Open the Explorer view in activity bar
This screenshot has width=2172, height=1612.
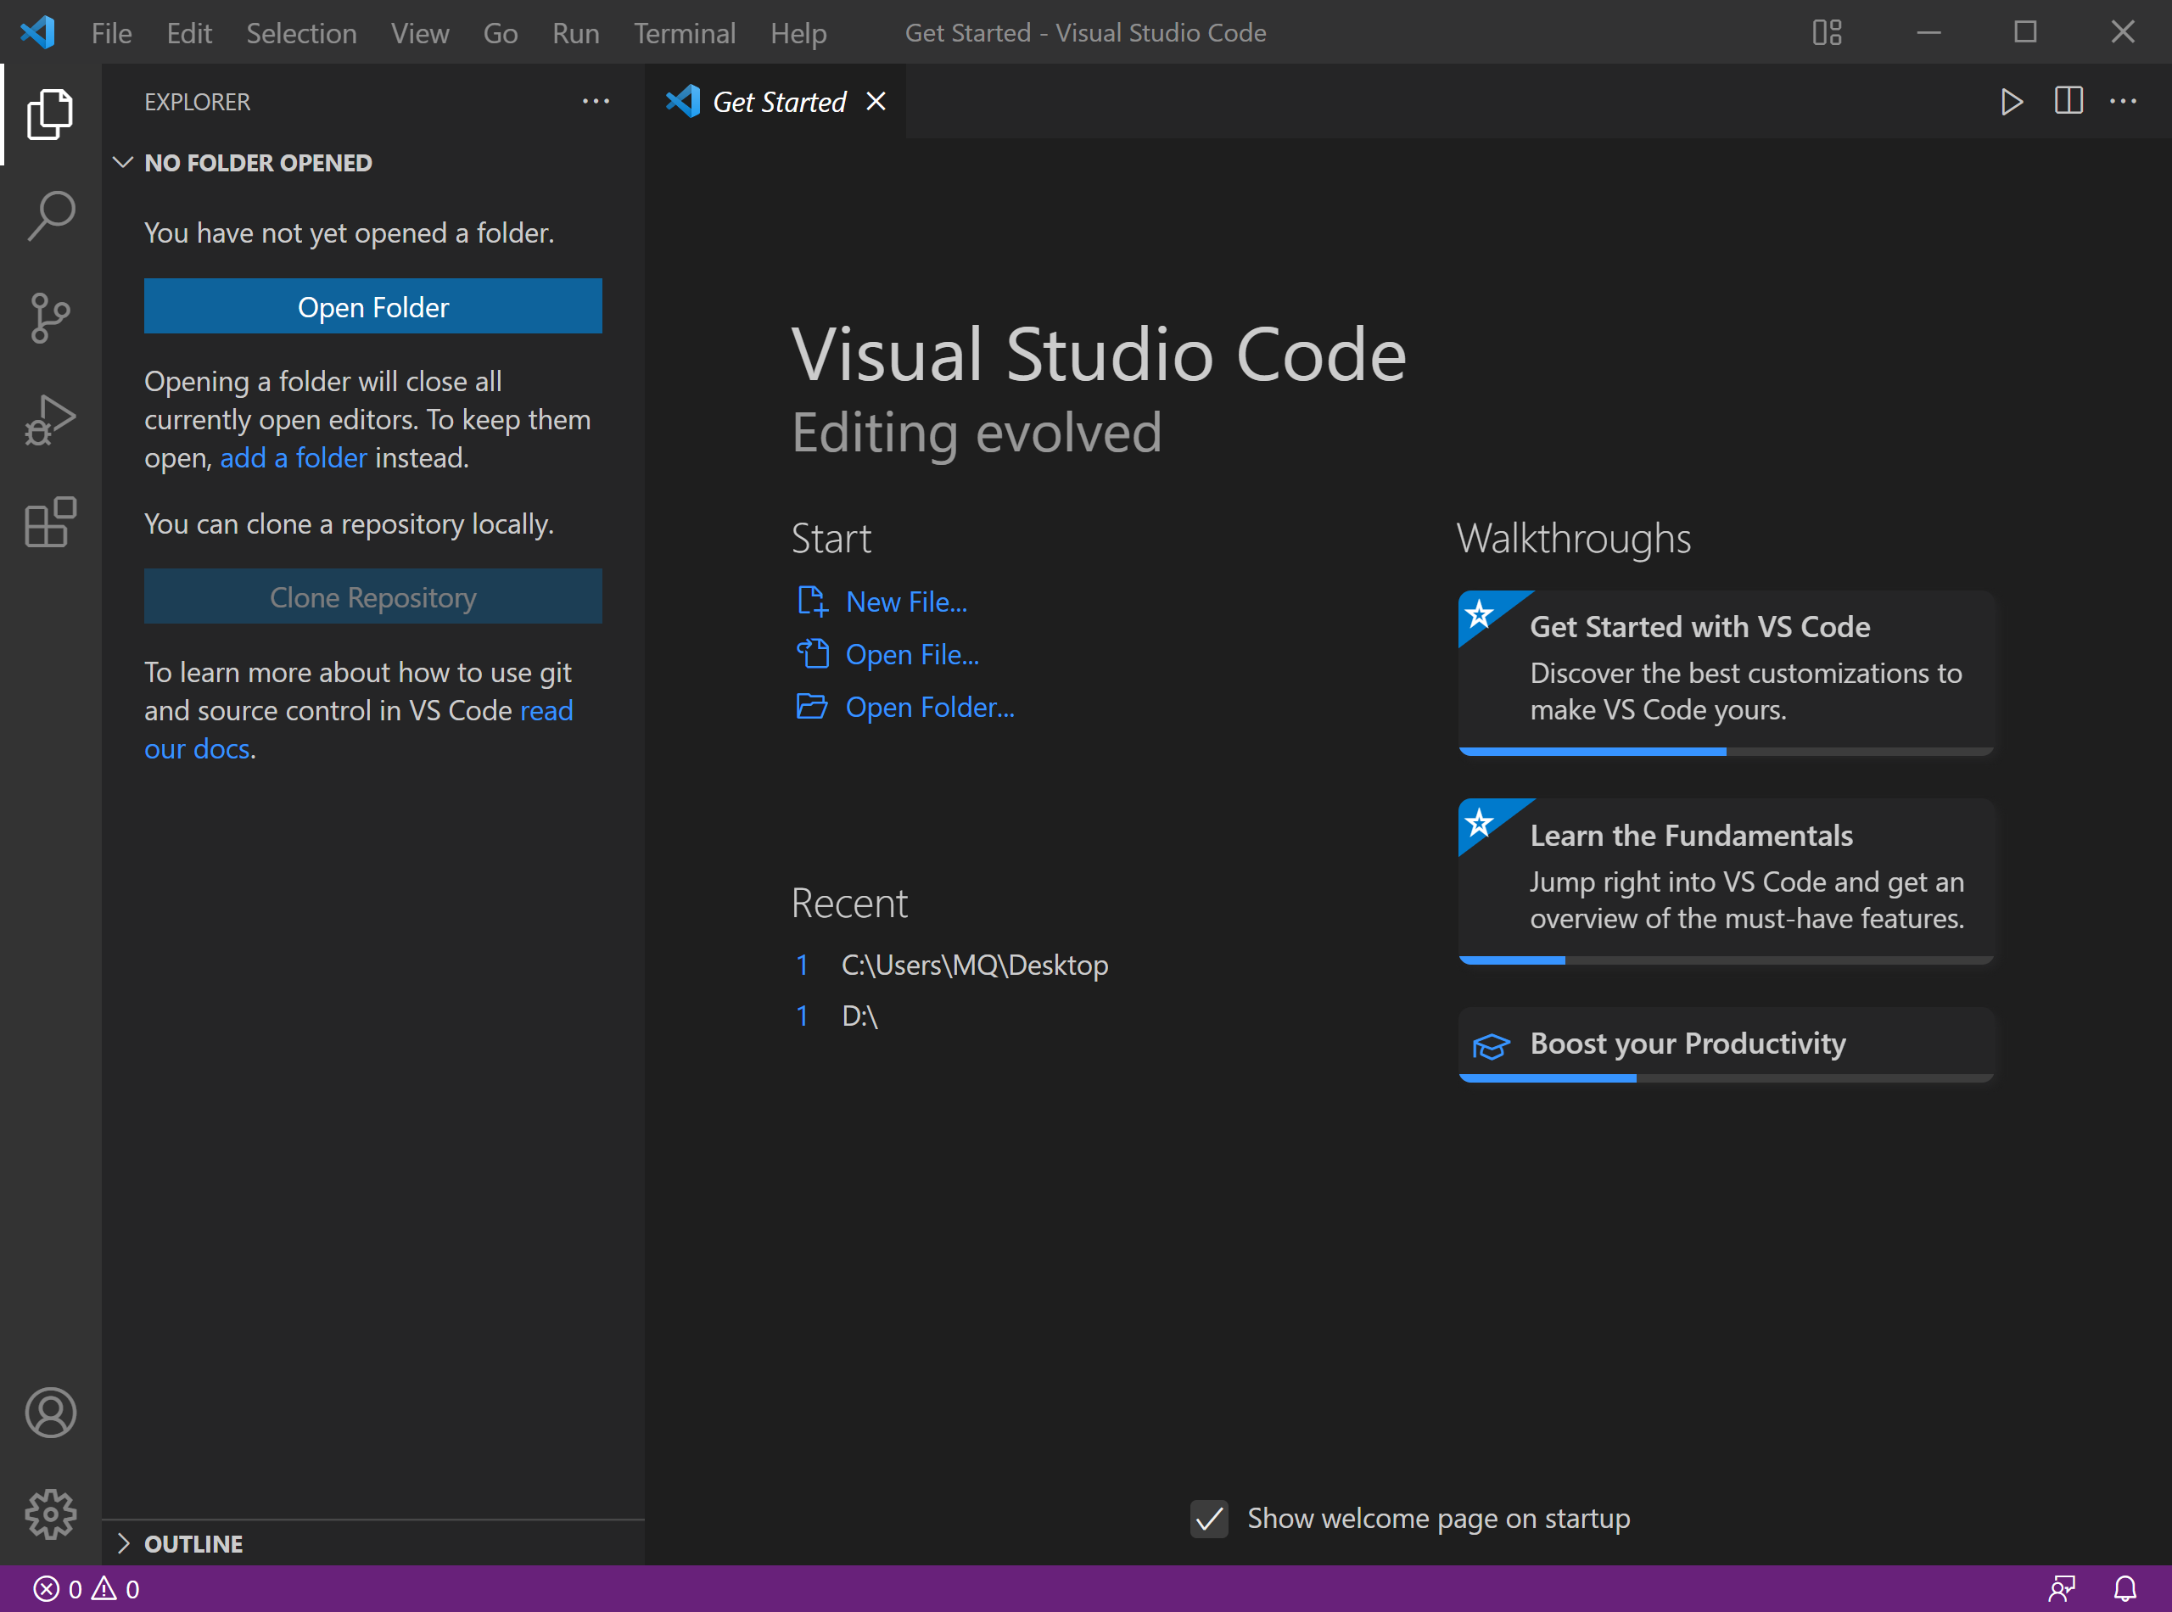[x=50, y=115]
